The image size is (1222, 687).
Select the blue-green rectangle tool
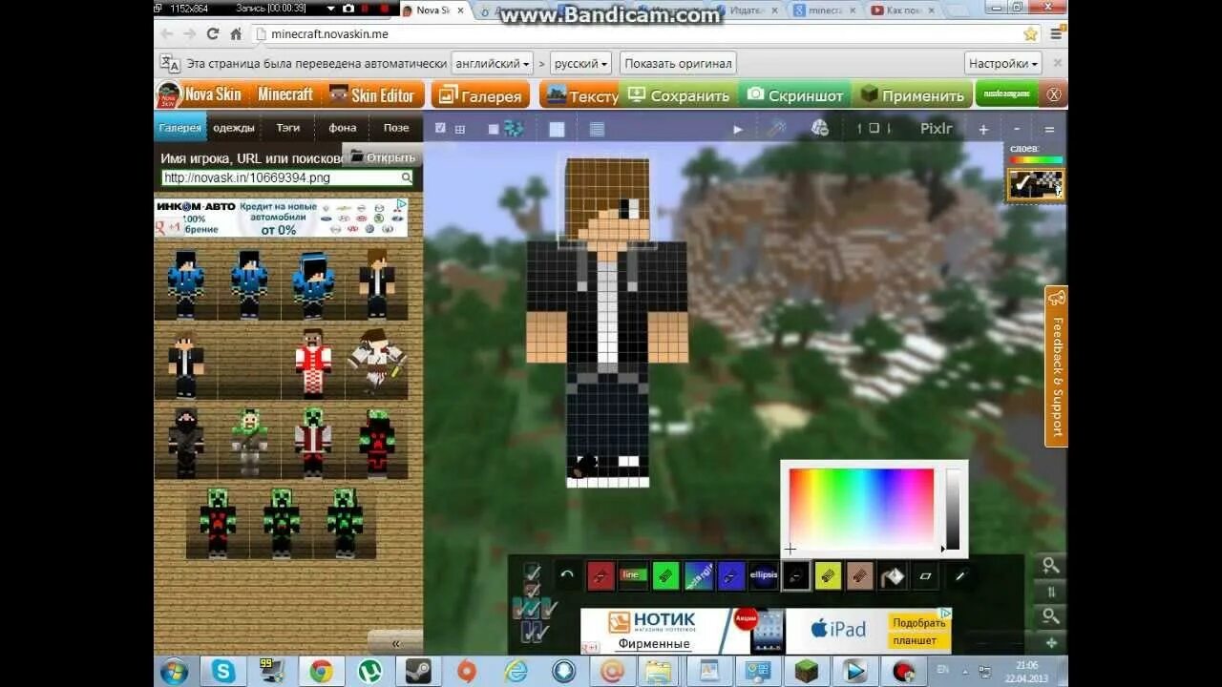coord(698,574)
